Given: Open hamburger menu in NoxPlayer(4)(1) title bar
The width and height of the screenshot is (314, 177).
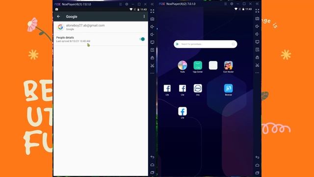Looking at the screenshot, I should pos(120,4).
